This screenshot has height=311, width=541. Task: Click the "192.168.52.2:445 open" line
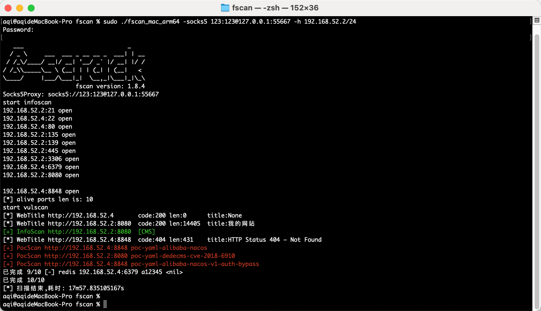point(39,151)
